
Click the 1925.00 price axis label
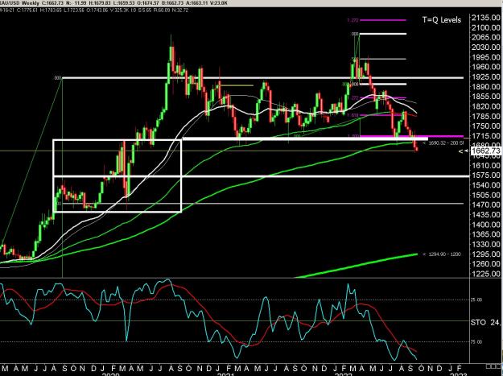486,76
